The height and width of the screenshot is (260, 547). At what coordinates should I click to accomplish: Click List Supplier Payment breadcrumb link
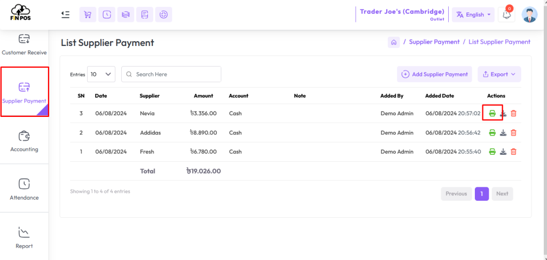(x=499, y=42)
